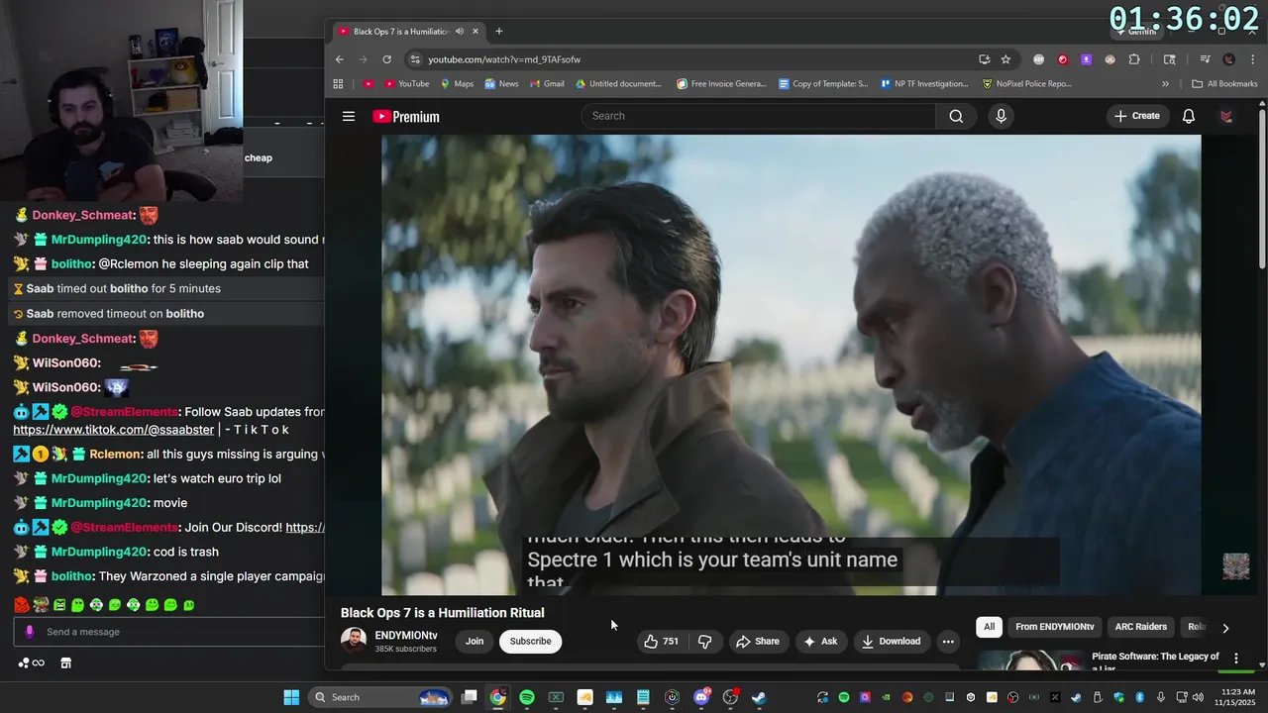Start voice search with the microphone icon
1268x713 pixels.
pyautogui.click(x=1001, y=116)
